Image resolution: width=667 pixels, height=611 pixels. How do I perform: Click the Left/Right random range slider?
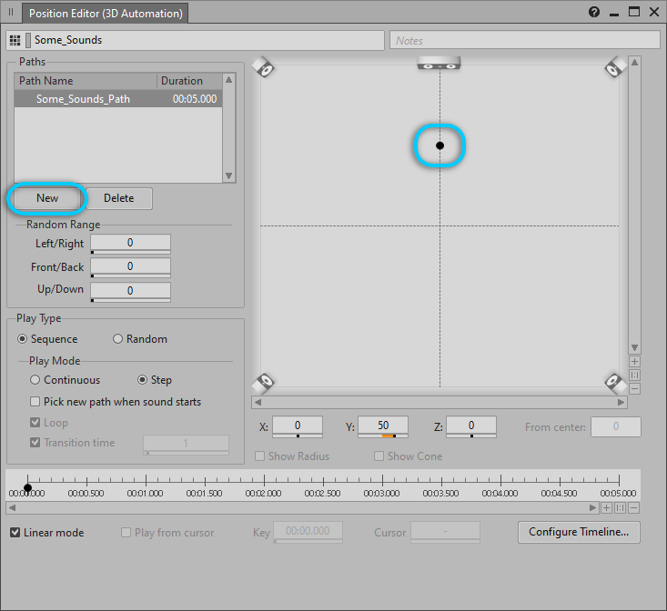coord(130,244)
